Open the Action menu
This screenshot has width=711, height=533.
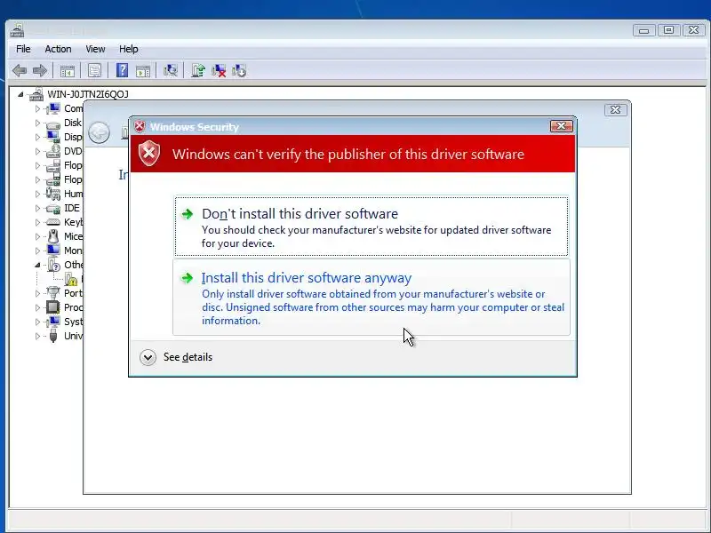click(x=58, y=49)
